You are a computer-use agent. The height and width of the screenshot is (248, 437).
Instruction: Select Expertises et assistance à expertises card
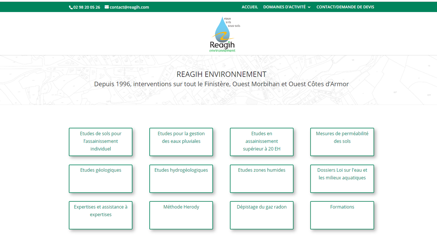[x=101, y=215]
